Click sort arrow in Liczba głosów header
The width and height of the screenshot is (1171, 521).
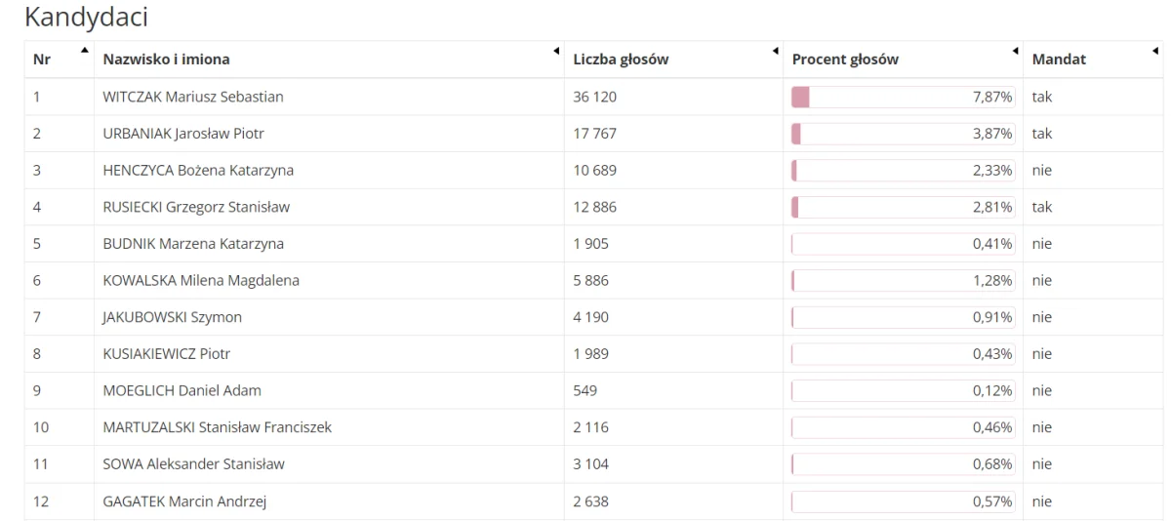[775, 51]
